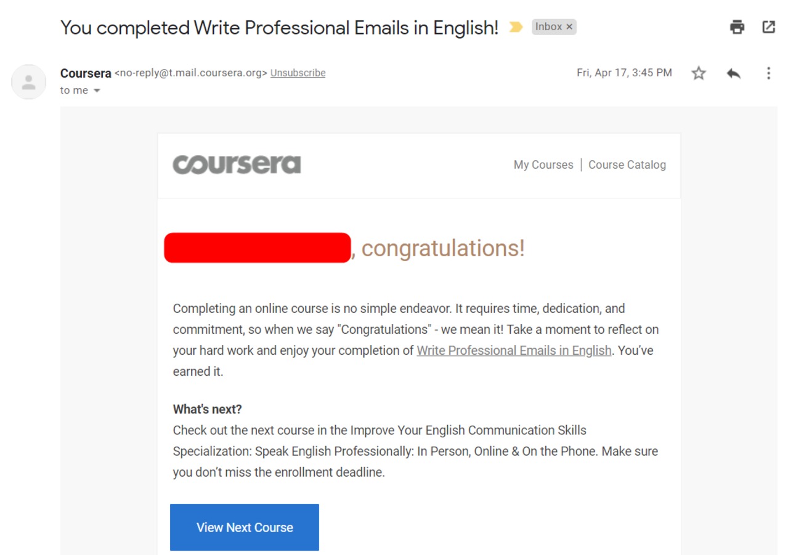Open the Write Professional Emails in English link
Screen dimensions: 788x555
pyautogui.click(x=514, y=350)
